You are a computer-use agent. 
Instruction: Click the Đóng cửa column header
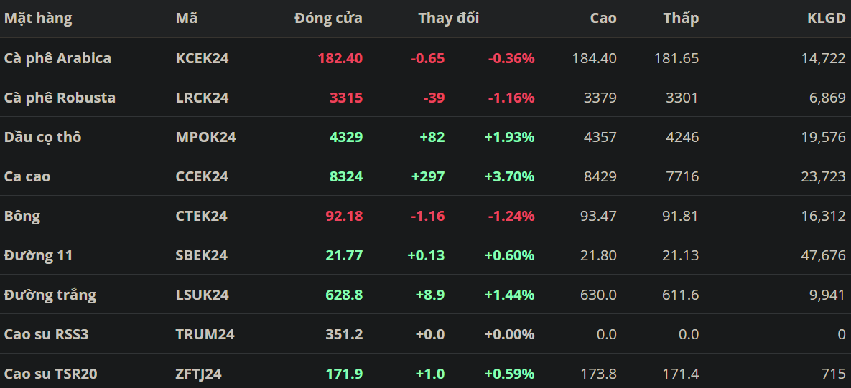(x=328, y=19)
